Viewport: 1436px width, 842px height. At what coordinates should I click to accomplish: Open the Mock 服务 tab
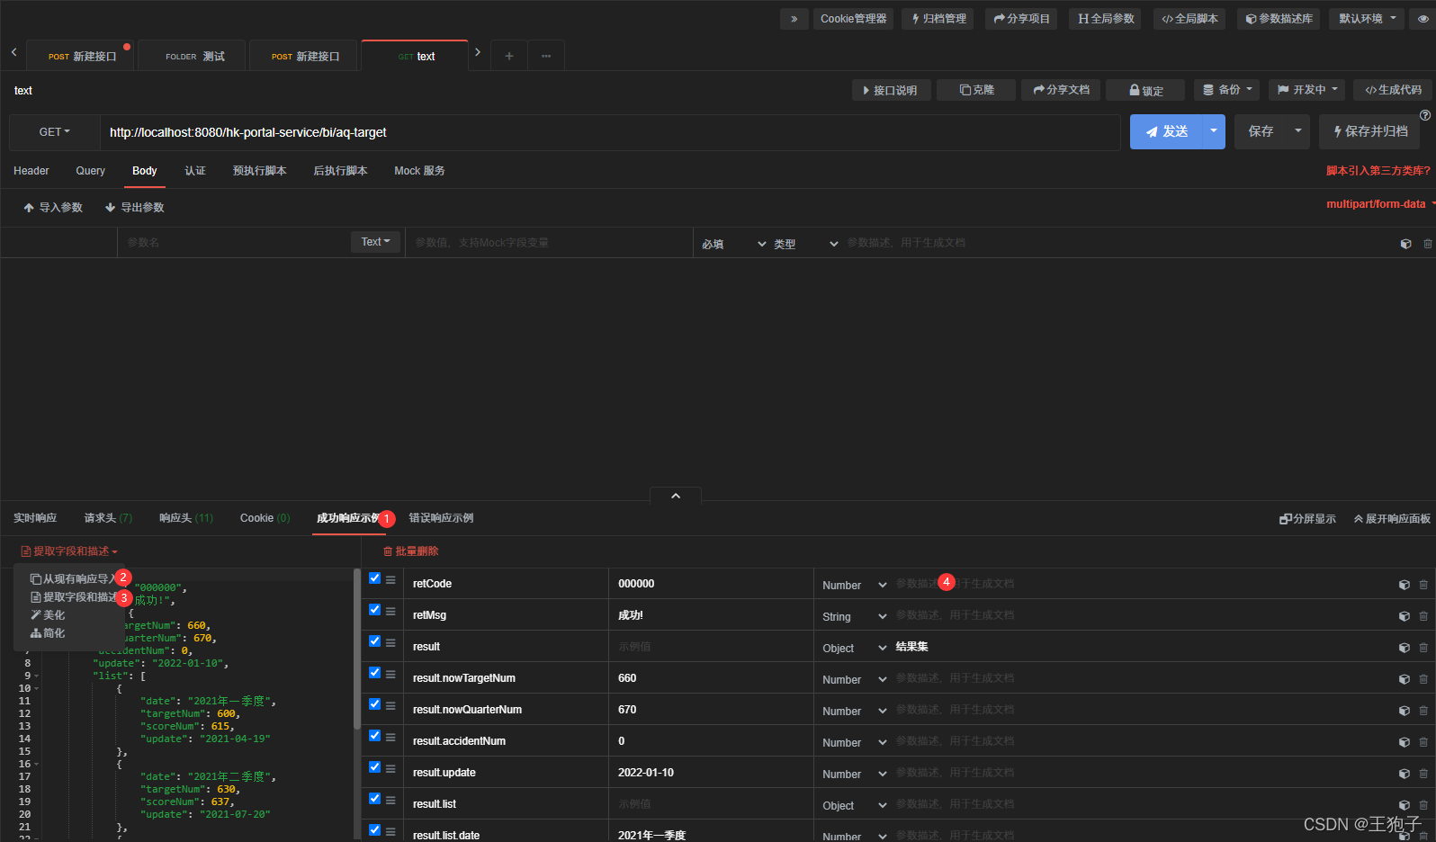coord(419,171)
